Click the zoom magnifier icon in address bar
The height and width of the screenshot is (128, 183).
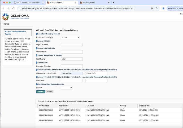(152, 8)
